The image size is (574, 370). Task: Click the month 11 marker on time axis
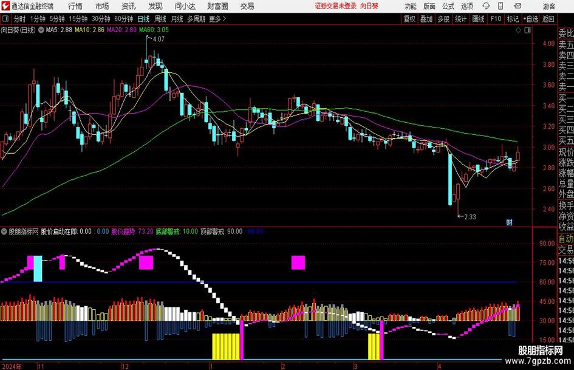click(x=41, y=366)
